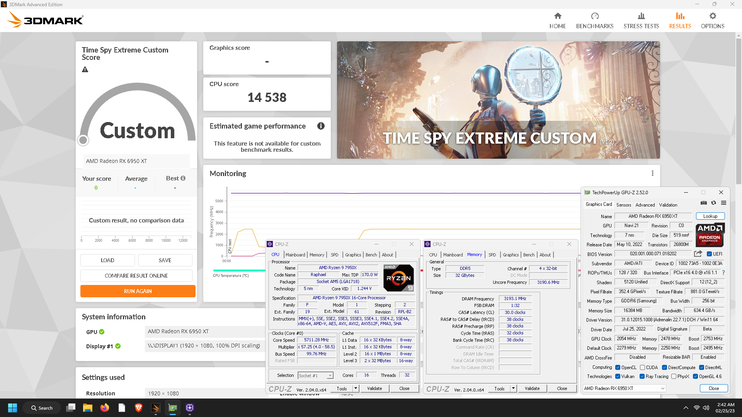The image size is (742, 417).
Task: Switch to the Sensors tab in GPU-Z
Action: [623, 205]
